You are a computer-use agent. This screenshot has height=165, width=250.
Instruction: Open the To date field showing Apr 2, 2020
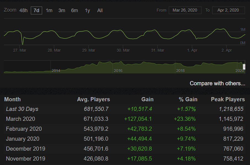coord(228,10)
